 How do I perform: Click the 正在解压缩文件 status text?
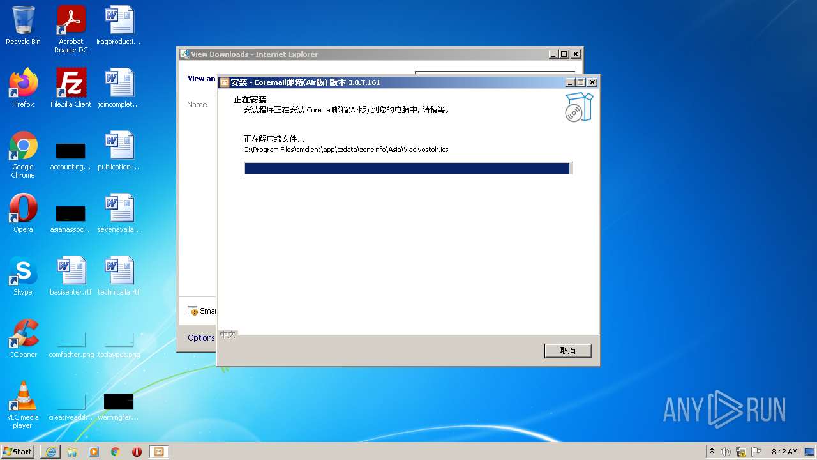pyautogui.click(x=274, y=139)
